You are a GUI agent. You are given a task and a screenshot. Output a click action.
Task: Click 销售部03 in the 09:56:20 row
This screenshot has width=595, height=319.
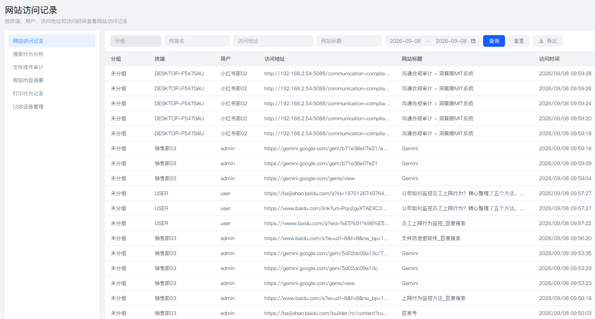pos(165,238)
